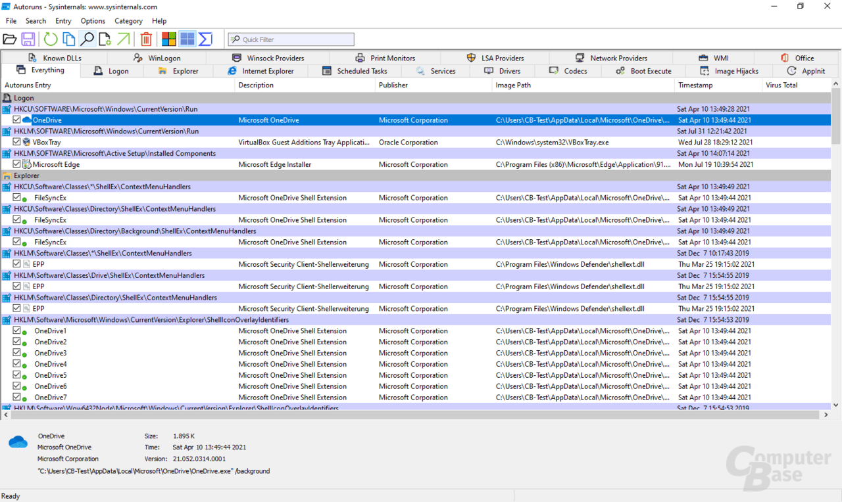
Task: Uncheck the OneDrive6 checkbox
Action: [x=17, y=386]
